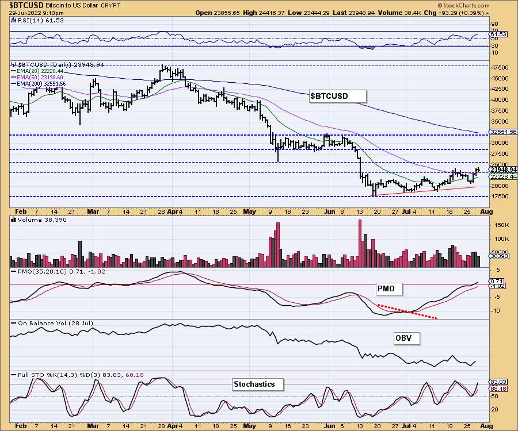Click the 23948.94 last price tag
This screenshot has height=431, width=518.
(504, 170)
